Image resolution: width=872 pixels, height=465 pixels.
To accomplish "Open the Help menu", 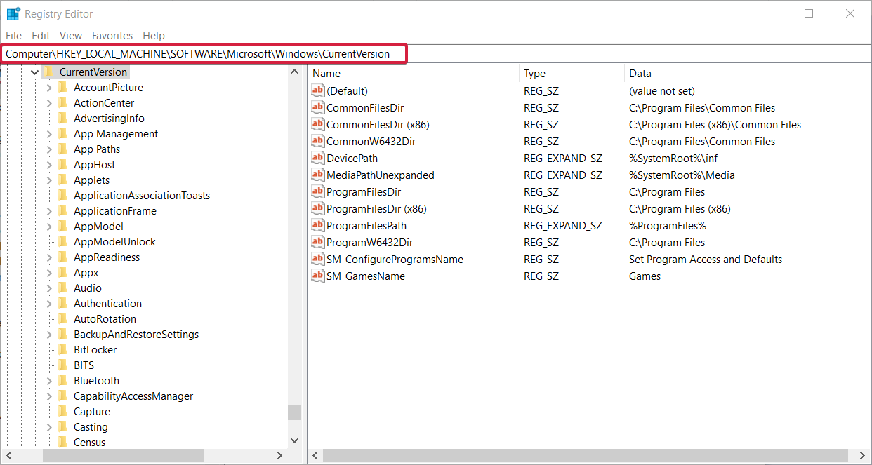I will 154,35.
